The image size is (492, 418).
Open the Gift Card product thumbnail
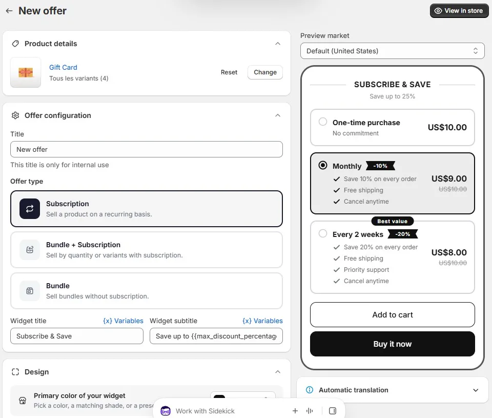[26, 72]
